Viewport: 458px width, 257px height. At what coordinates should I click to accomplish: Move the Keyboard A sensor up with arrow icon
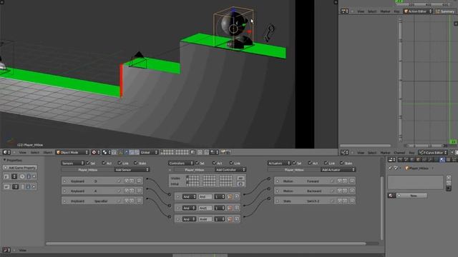(127, 191)
